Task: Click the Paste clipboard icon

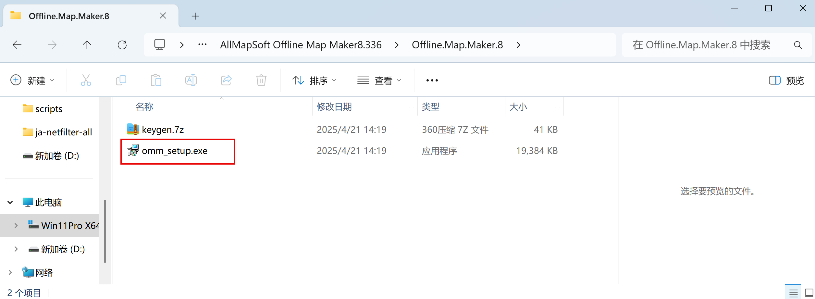Action: click(156, 80)
